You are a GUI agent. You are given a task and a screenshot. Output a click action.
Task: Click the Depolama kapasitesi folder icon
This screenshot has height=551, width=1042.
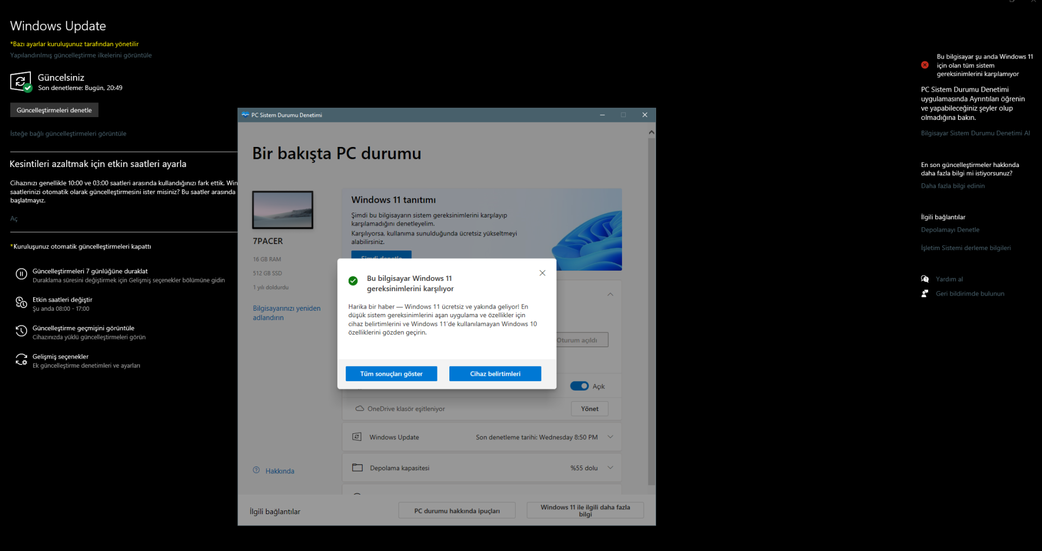[357, 467]
